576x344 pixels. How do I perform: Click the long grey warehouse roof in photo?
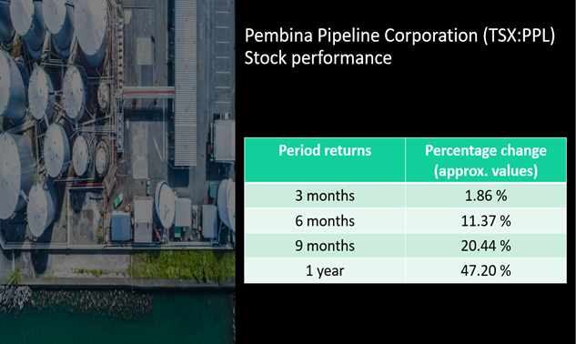tap(186, 83)
